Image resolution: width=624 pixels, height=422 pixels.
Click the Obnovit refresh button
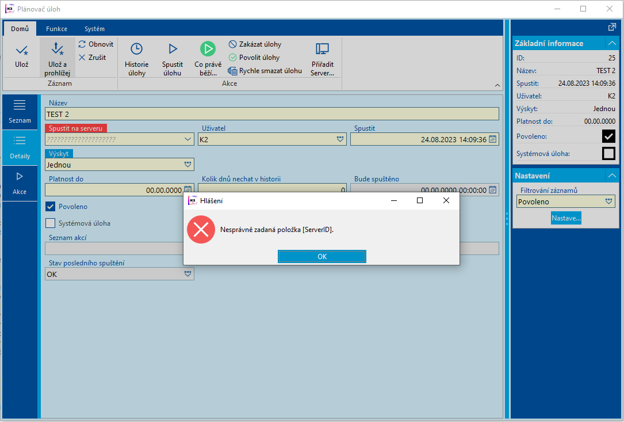pos(96,44)
